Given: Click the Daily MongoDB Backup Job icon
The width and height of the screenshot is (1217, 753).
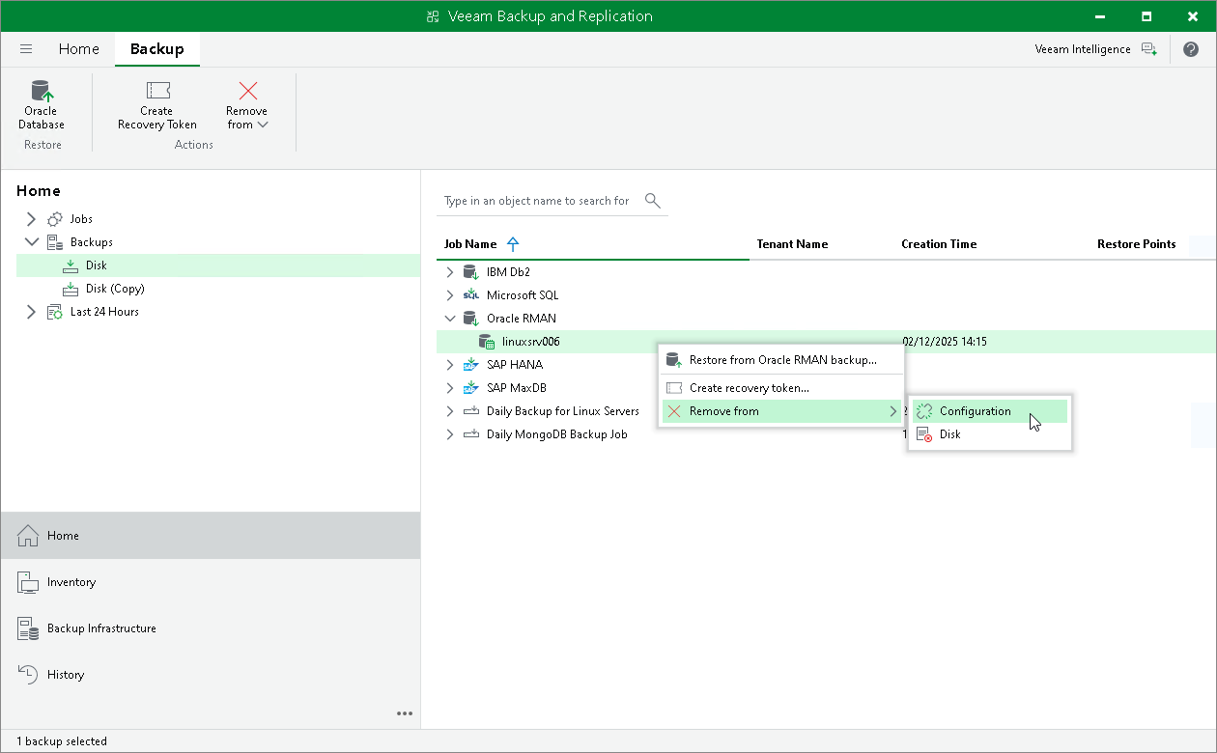Looking at the screenshot, I should click(x=470, y=434).
